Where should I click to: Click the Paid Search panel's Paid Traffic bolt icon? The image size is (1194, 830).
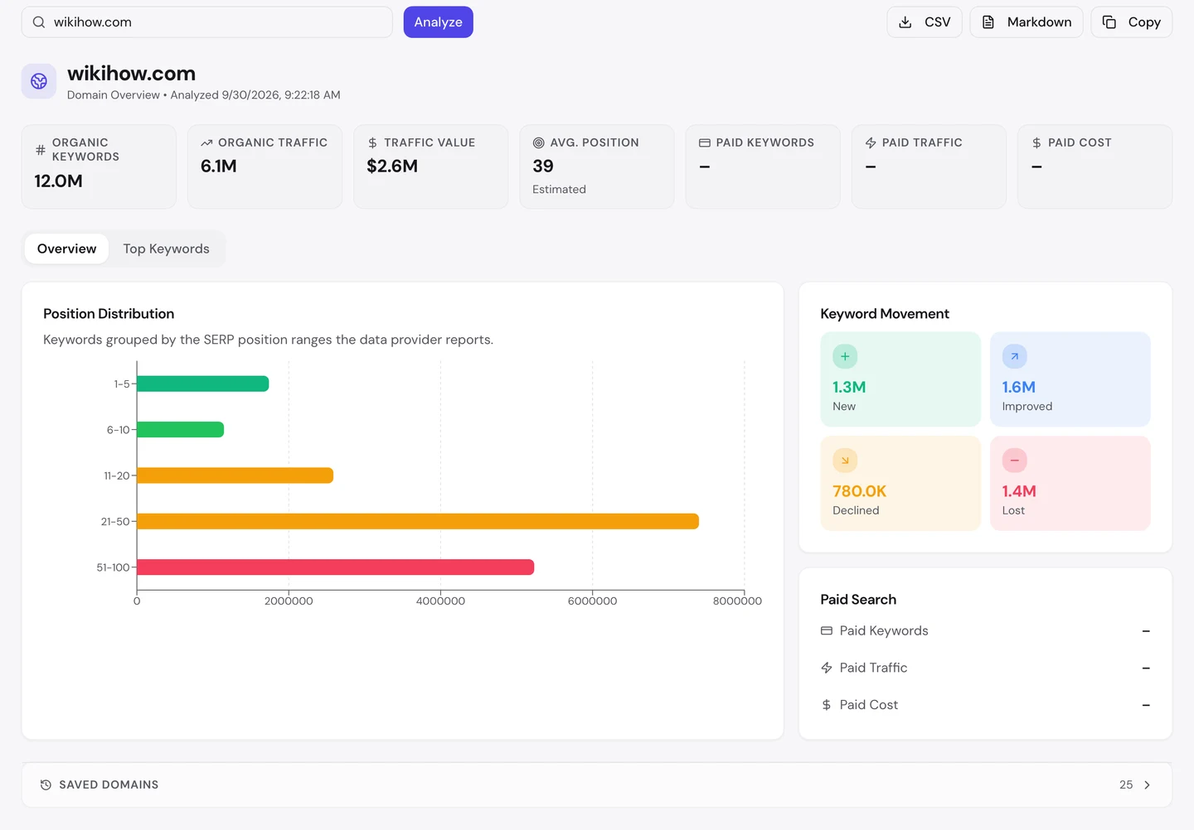(827, 668)
